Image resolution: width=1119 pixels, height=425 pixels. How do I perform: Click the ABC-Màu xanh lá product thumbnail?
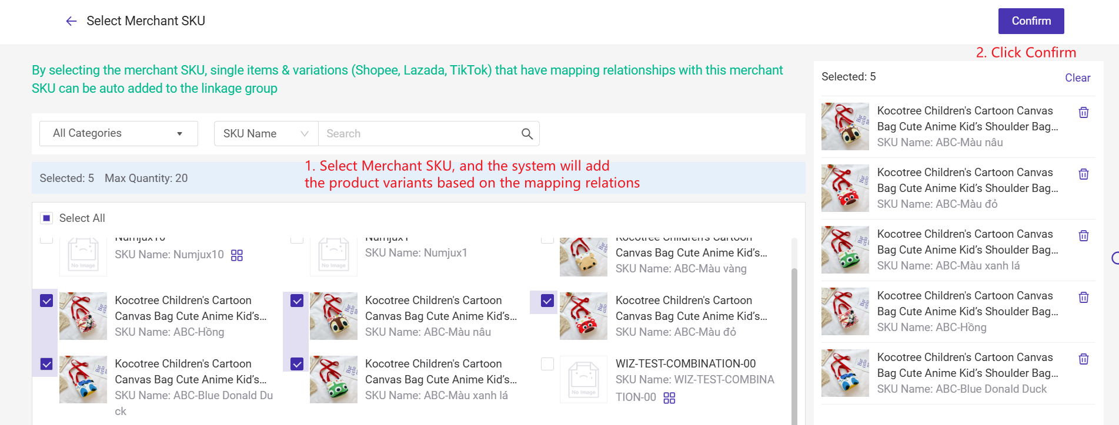[333, 379]
